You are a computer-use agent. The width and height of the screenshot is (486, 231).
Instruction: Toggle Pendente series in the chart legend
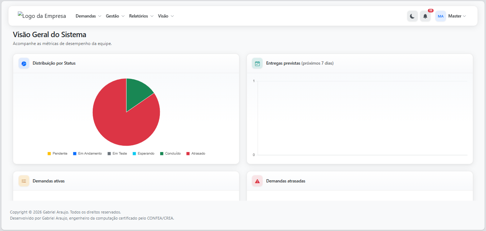[x=57, y=154]
